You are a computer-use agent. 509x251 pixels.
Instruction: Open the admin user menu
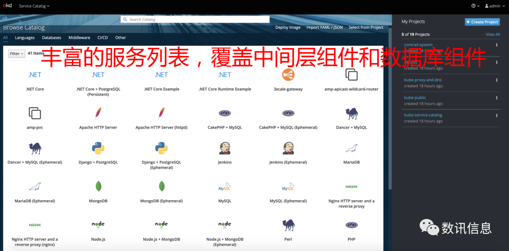(x=495, y=6)
